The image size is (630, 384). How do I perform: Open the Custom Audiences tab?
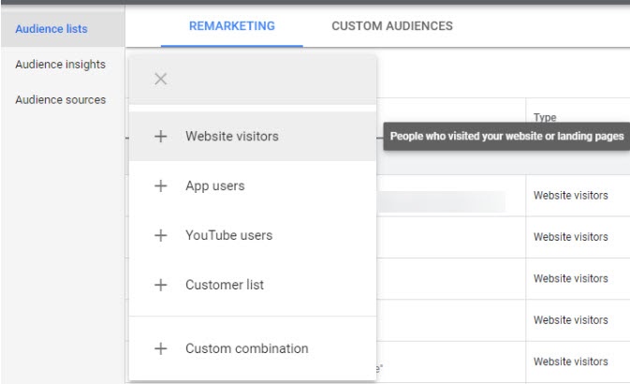pos(391,26)
